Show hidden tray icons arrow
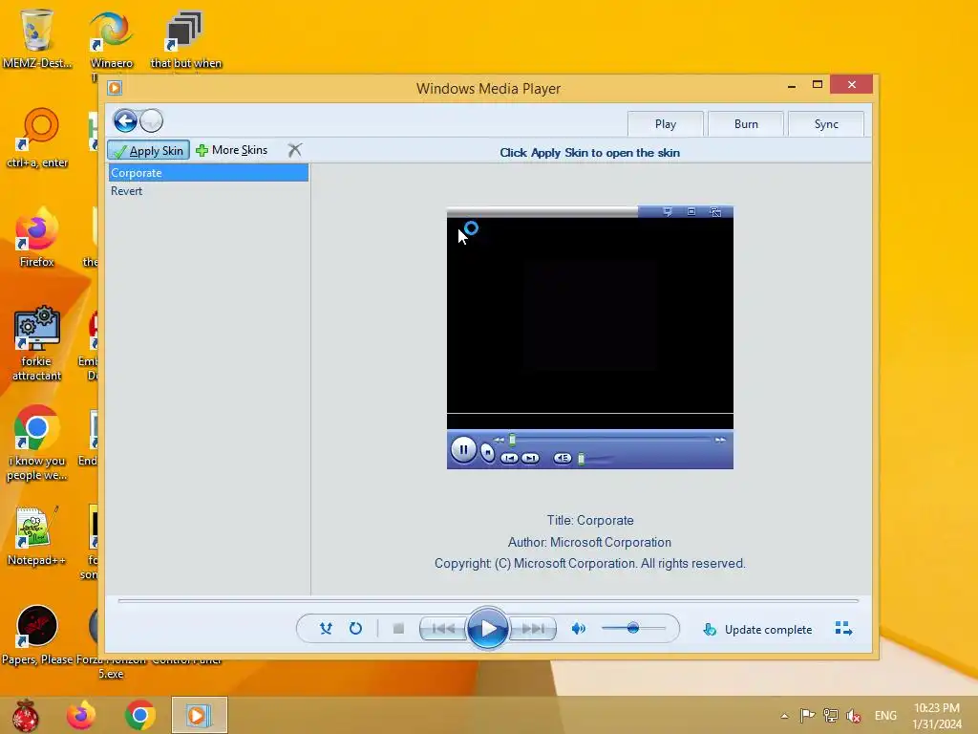Screen dimensions: 978x734 coord(785,716)
